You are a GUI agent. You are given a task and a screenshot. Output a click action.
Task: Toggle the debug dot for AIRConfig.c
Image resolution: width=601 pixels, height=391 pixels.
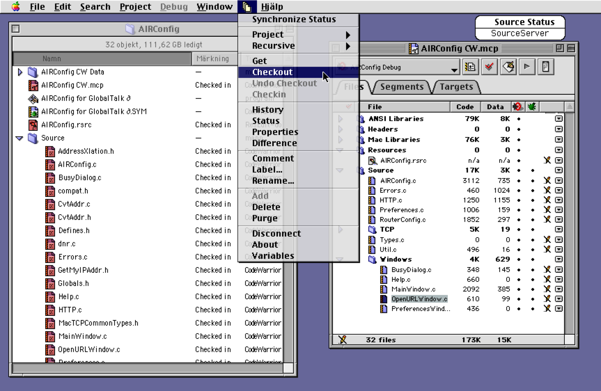(533, 181)
